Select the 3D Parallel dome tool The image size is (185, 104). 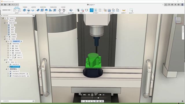pyautogui.click(x=46, y=10)
